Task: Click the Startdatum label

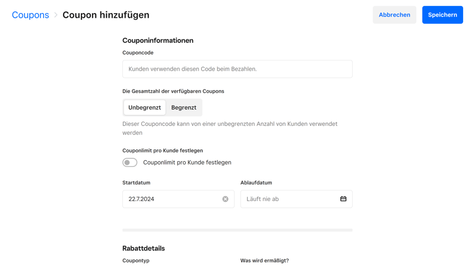Action: pyautogui.click(x=136, y=183)
